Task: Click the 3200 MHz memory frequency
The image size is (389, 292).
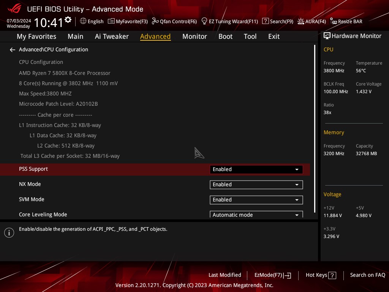Action: (x=334, y=154)
